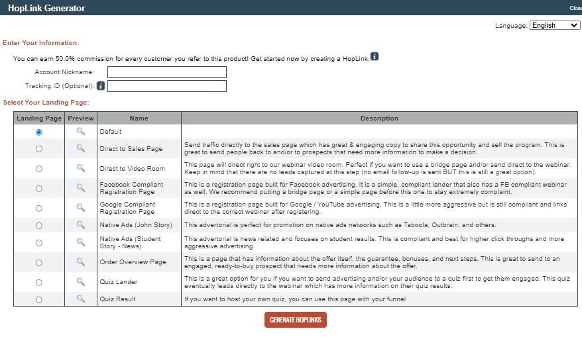The width and height of the screenshot is (582, 337).
Task: Select Native Ads (John Story) radio
Action: pos(39,225)
